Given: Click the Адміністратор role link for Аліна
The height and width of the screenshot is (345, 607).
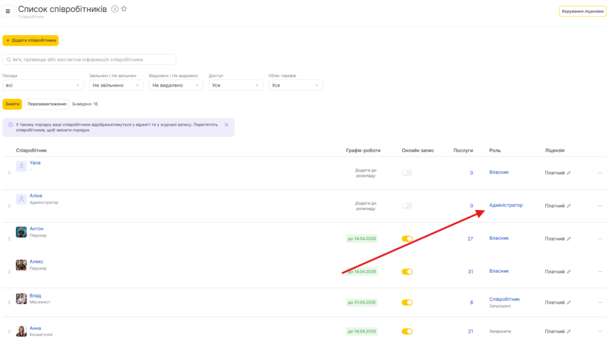Looking at the screenshot, I should click(506, 205).
